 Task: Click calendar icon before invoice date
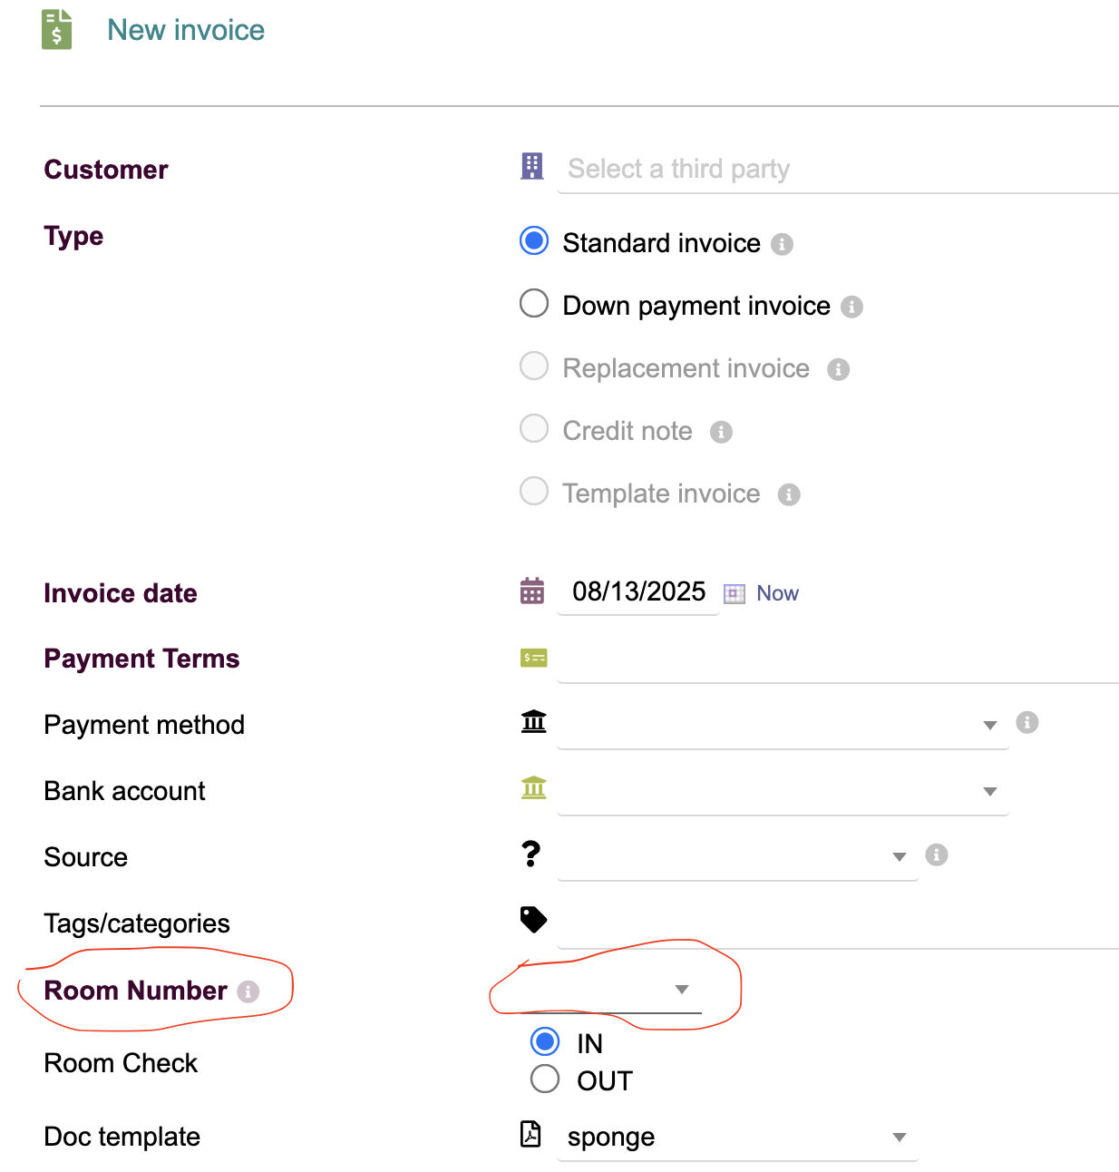(532, 591)
